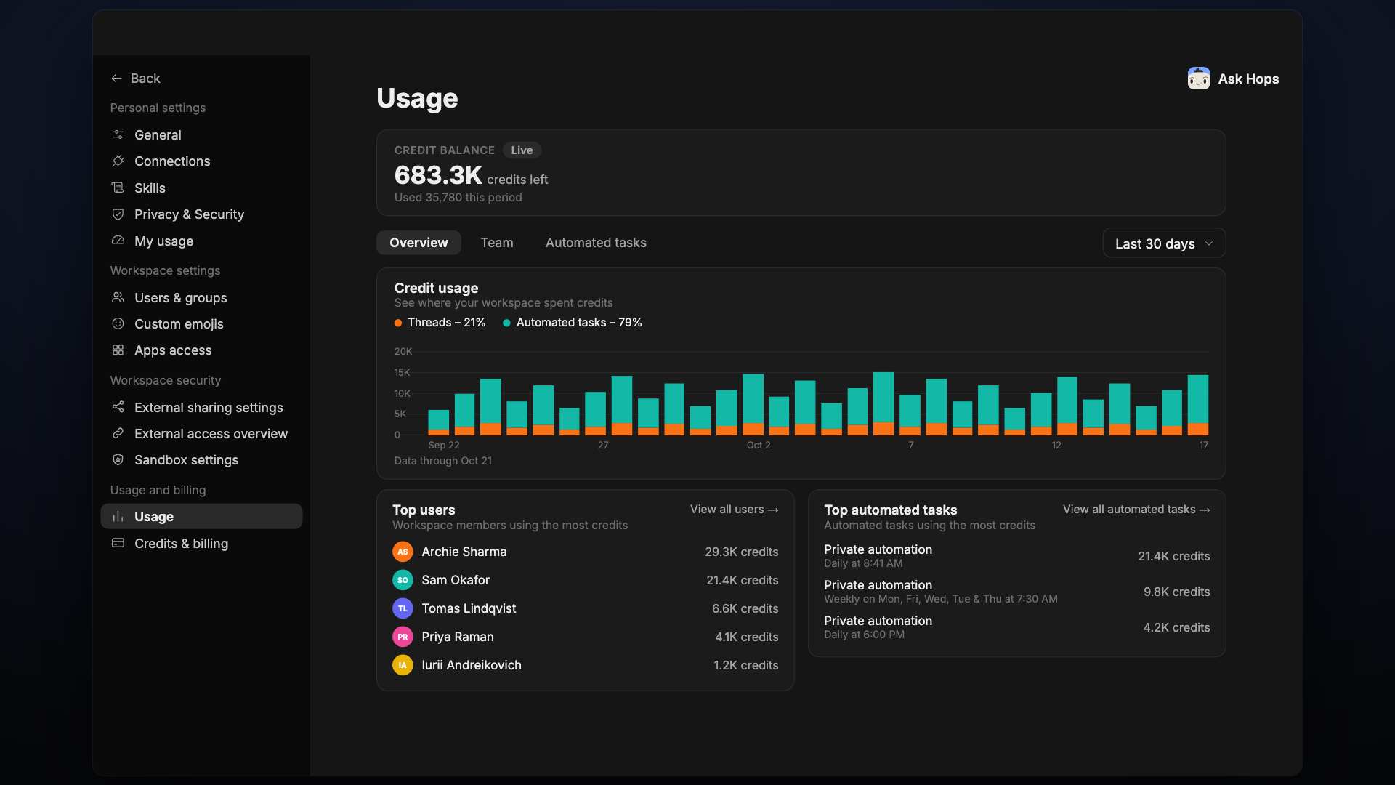1395x785 pixels.
Task: Switch to the Overview tab
Action: coord(418,243)
